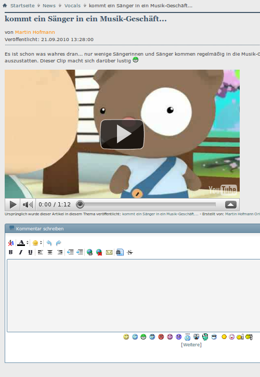Click inside the comment text area
The width and height of the screenshot is (260, 377).
tap(134, 295)
